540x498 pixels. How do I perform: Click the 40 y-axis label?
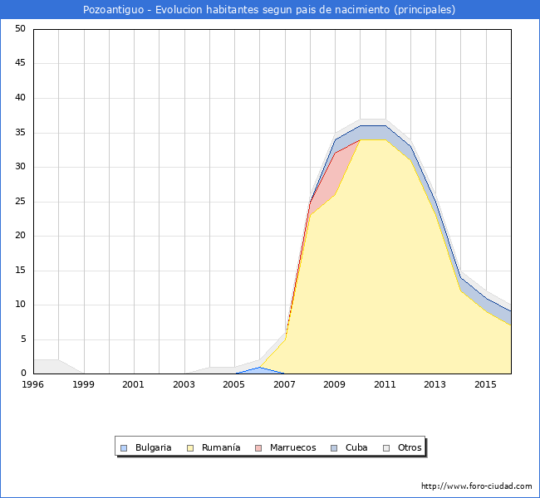pos(20,97)
